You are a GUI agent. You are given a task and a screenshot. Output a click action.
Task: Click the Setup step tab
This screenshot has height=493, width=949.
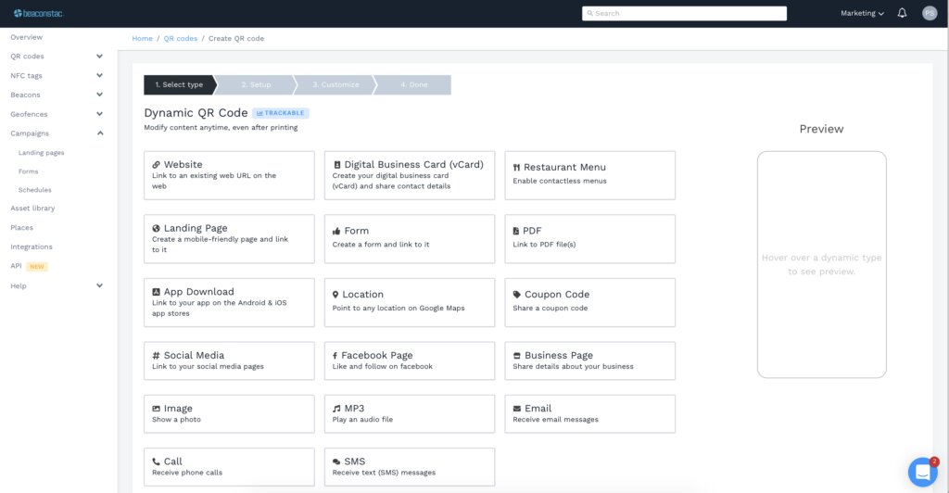(256, 85)
